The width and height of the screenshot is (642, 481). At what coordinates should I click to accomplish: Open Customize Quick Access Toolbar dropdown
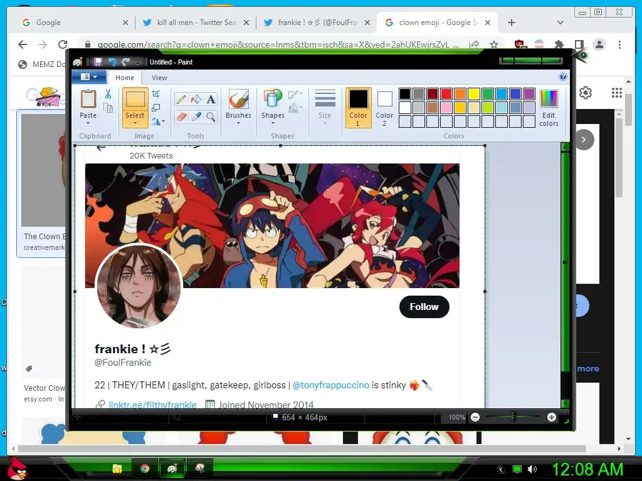[x=137, y=62]
